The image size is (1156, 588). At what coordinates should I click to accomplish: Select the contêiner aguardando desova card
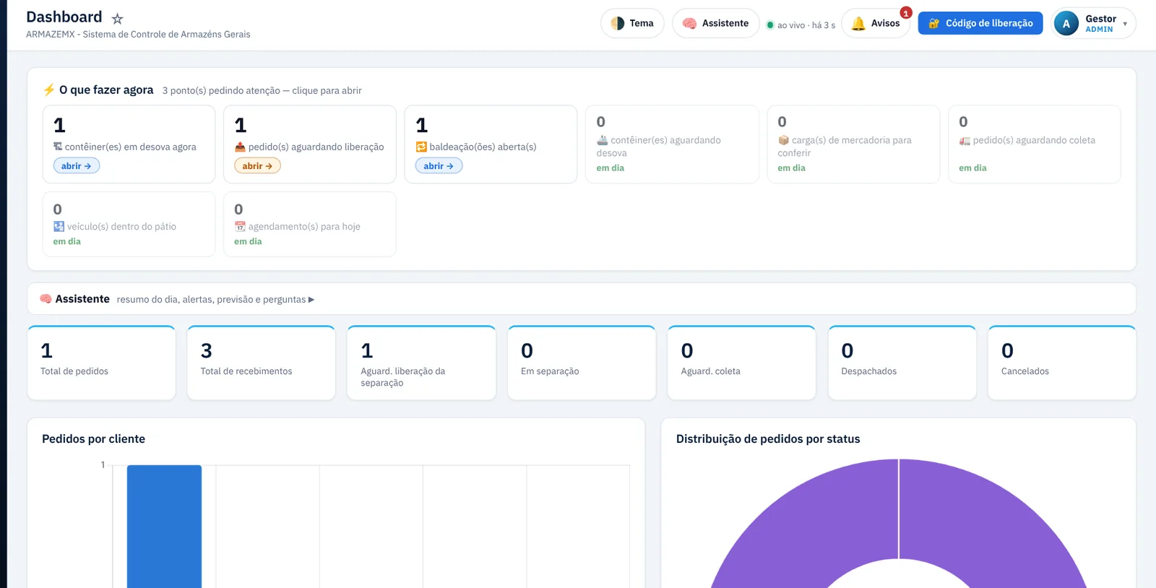tap(672, 144)
